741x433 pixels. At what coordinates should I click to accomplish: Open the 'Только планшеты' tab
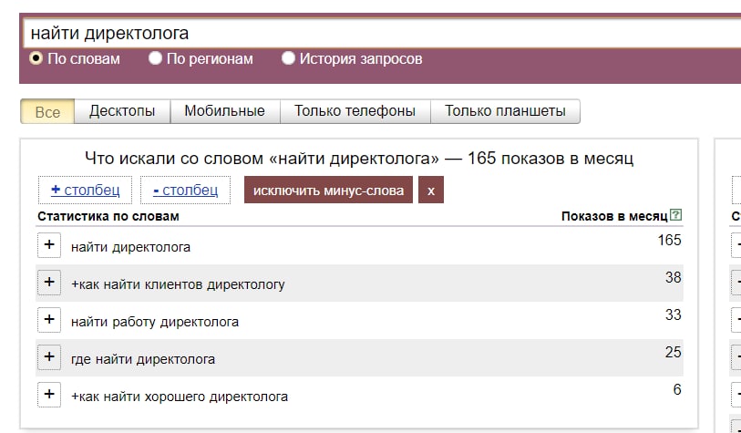point(505,111)
